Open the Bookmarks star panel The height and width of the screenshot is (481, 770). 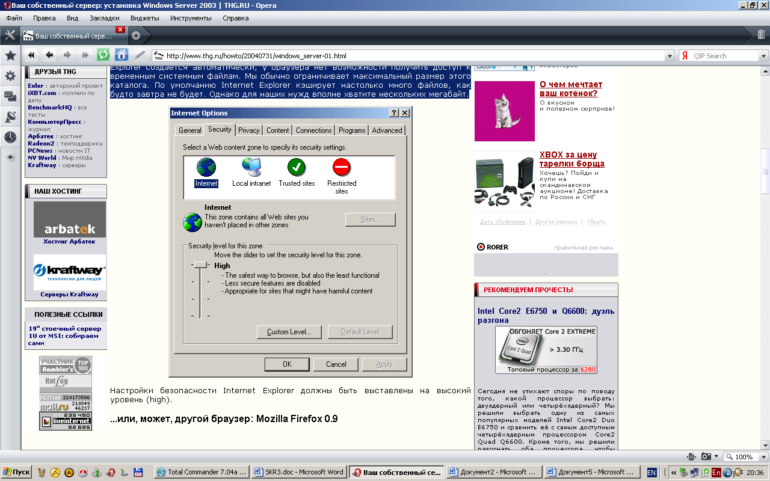(10, 56)
